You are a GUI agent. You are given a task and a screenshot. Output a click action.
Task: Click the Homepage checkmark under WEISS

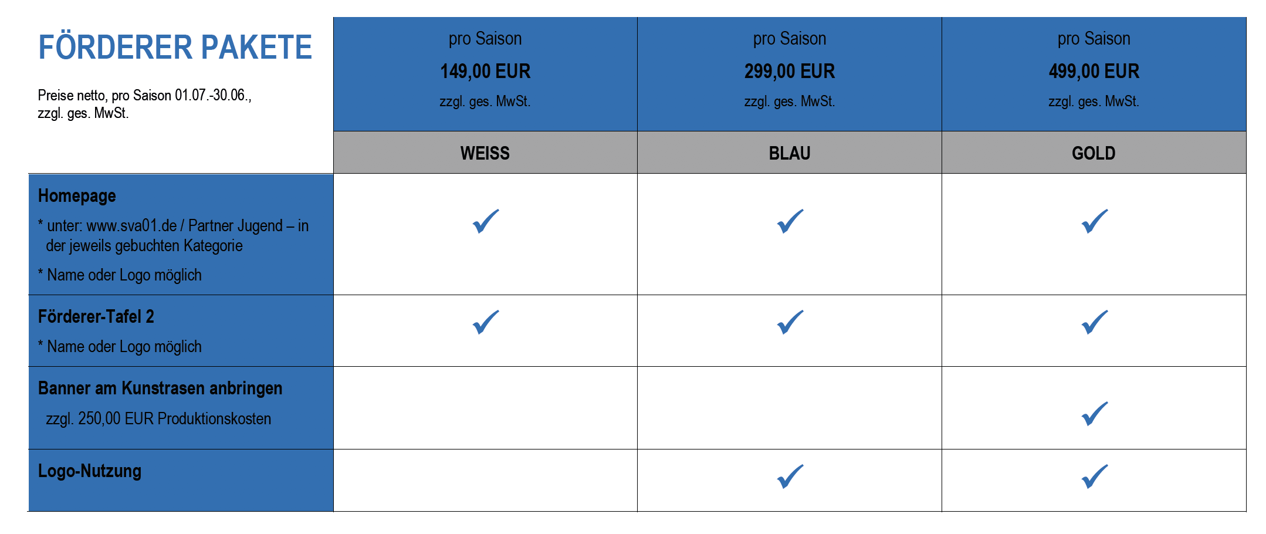tap(486, 221)
